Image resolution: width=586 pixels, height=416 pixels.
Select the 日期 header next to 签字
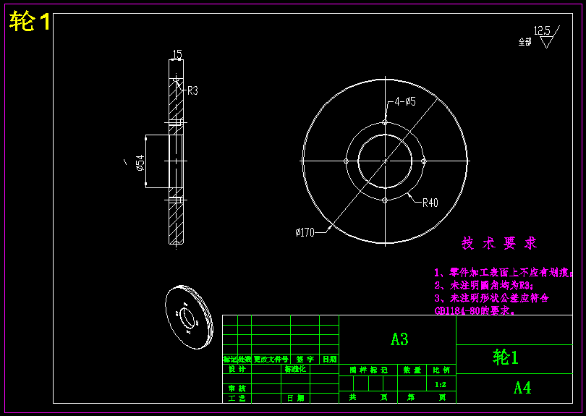coord(330,359)
